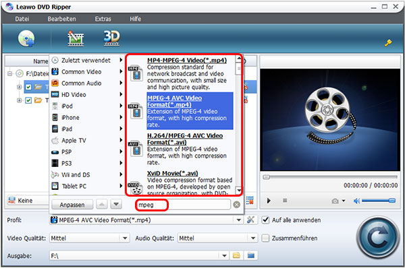Select the Tablet PC category
Viewport: 405px width, 268px height.
click(87, 186)
